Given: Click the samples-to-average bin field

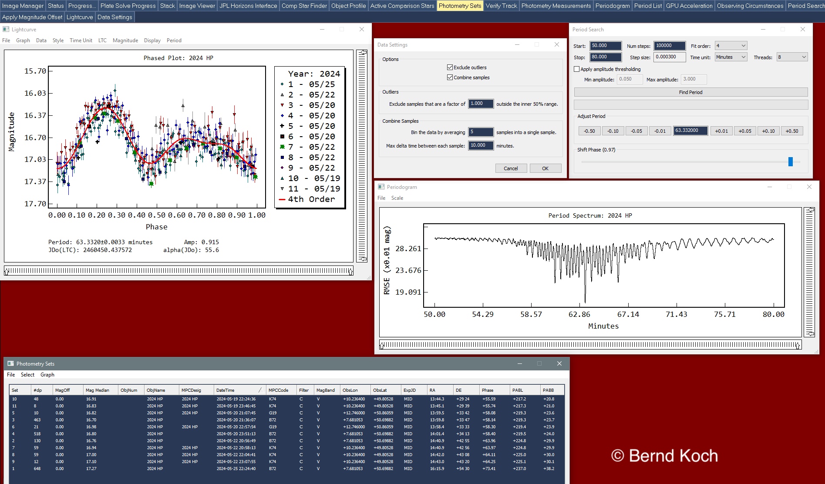Looking at the screenshot, I should click(481, 132).
